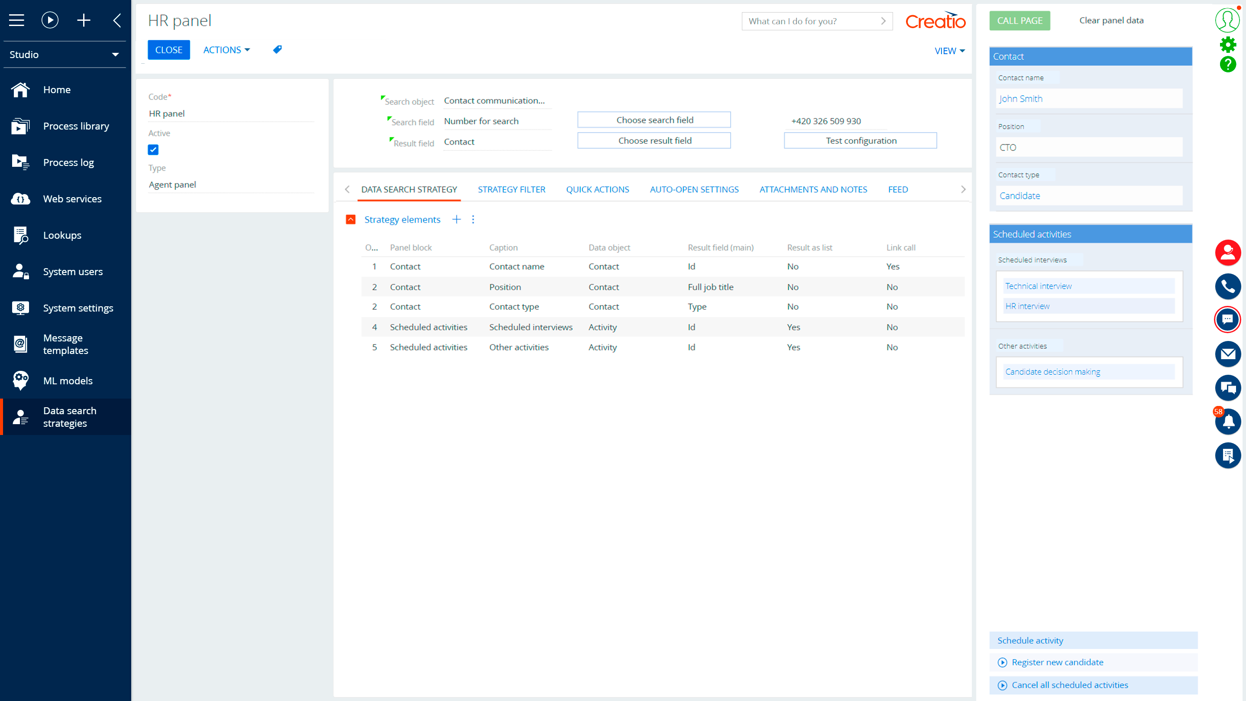
Task: Switch to the STRATEGY FILTER tab
Action: (x=511, y=189)
